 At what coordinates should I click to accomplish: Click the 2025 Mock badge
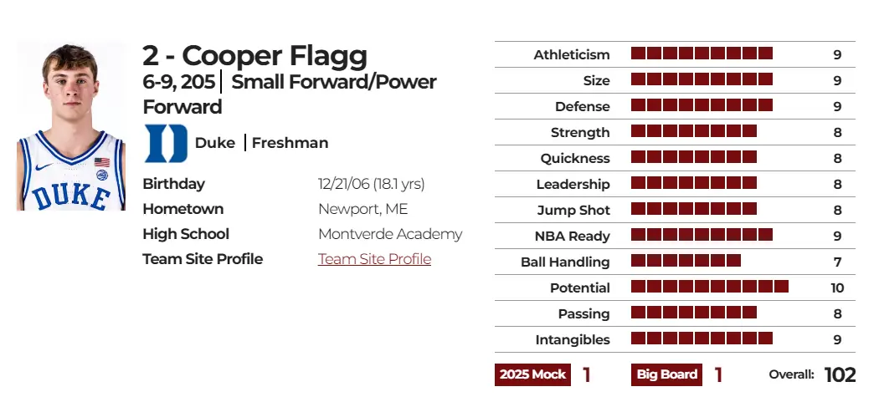tap(532, 374)
